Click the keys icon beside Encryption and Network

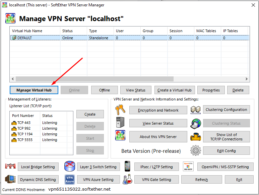pyautogui.click(x=120, y=110)
